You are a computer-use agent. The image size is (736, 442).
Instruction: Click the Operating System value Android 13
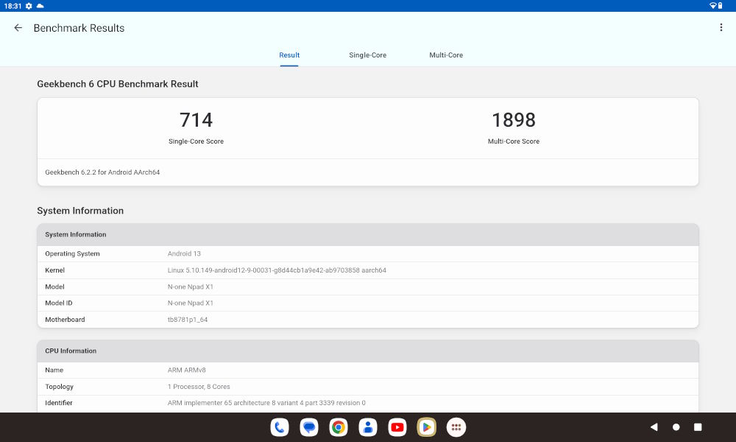pyautogui.click(x=184, y=253)
